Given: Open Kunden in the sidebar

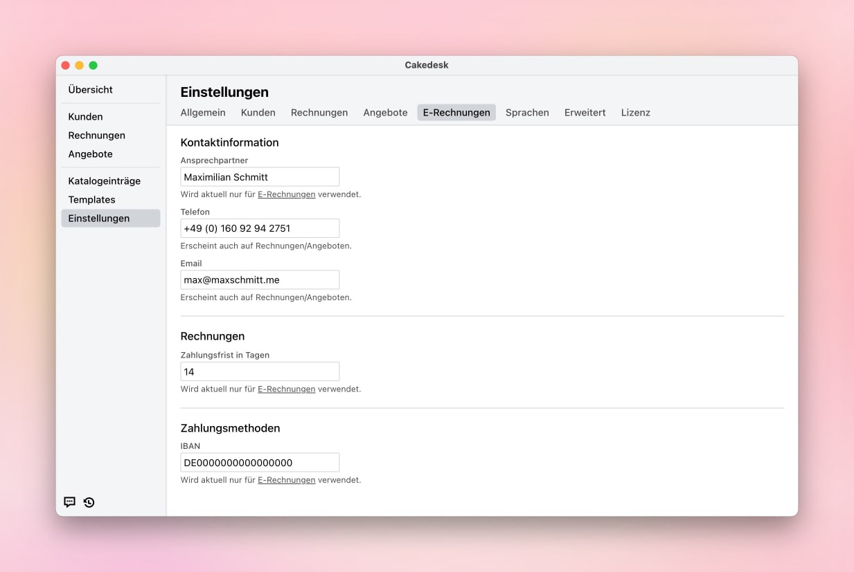Looking at the screenshot, I should 85,117.
